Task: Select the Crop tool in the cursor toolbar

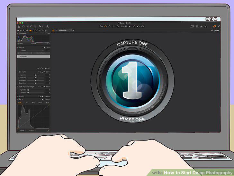Action: (x=114, y=26)
